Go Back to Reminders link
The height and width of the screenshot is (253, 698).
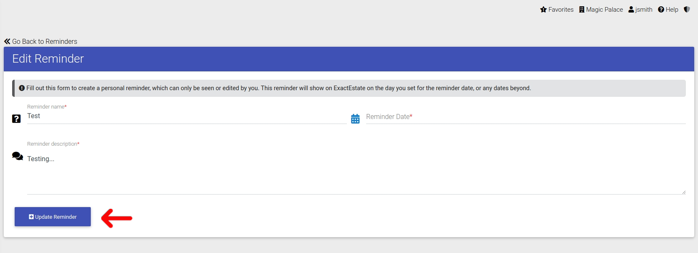pyautogui.click(x=41, y=41)
